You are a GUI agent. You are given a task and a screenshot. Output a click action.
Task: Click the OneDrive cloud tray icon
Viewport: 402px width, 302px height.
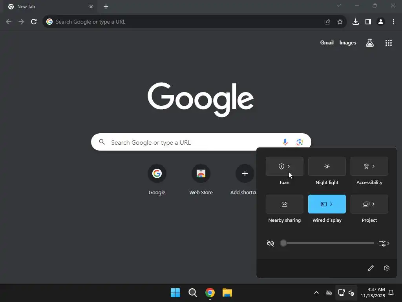[x=329, y=293]
